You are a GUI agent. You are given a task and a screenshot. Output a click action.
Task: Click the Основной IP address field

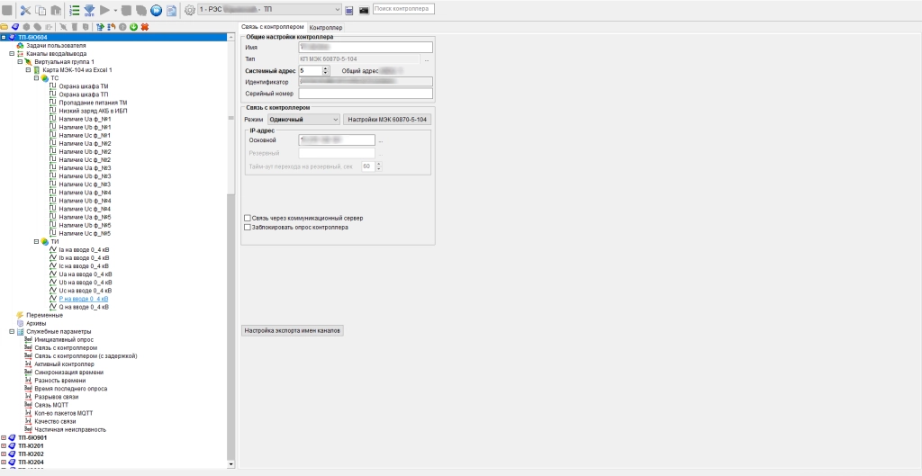click(x=337, y=140)
